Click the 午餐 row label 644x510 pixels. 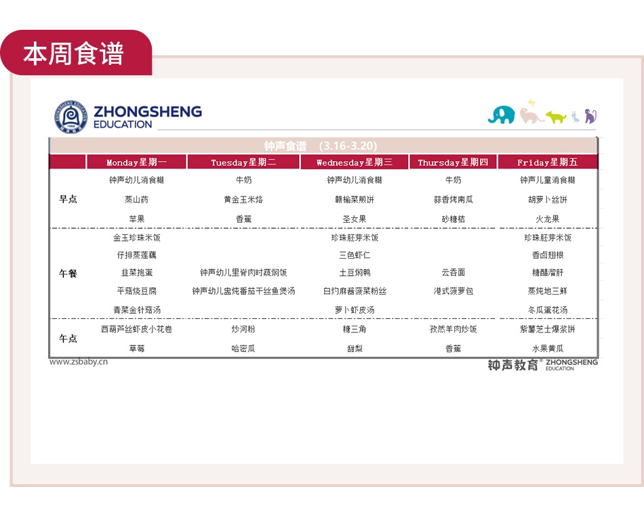click(68, 274)
